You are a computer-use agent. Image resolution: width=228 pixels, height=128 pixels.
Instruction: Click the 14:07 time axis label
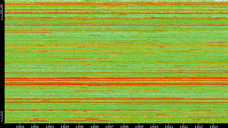tap(109, 127)
